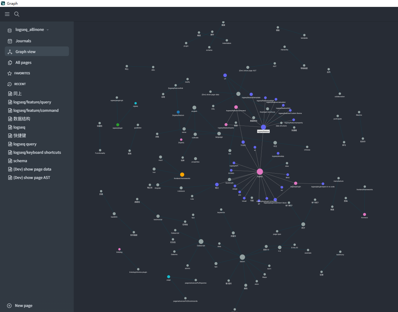The width and height of the screenshot is (398, 312).
Task: Open recent page 数据结构
Action: pyautogui.click(x=22, y=119)
